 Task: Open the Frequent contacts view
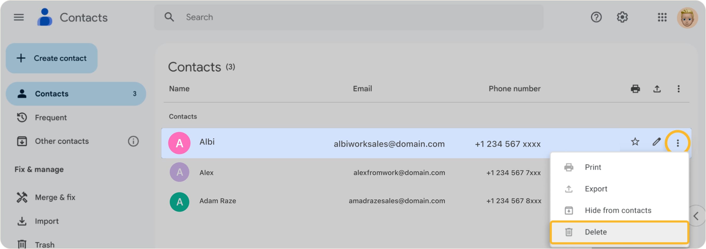click(x=51, y=117)
